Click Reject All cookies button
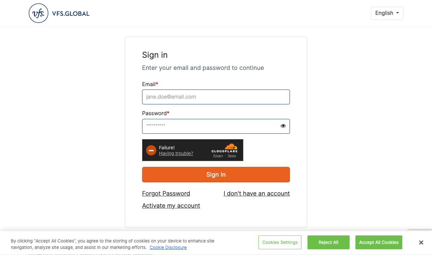Image resolution: width=432 pixels, height=255 pixels. click(x=328, y=243)
